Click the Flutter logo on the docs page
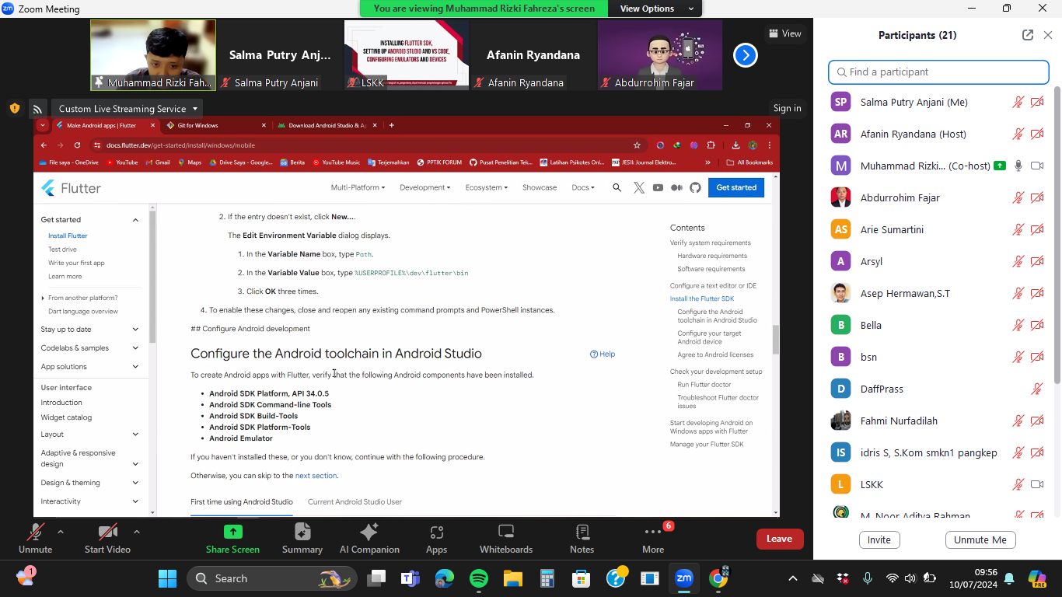Image resolution: width=1062 pixels, height=597 pixels. [x=71, y=188]
